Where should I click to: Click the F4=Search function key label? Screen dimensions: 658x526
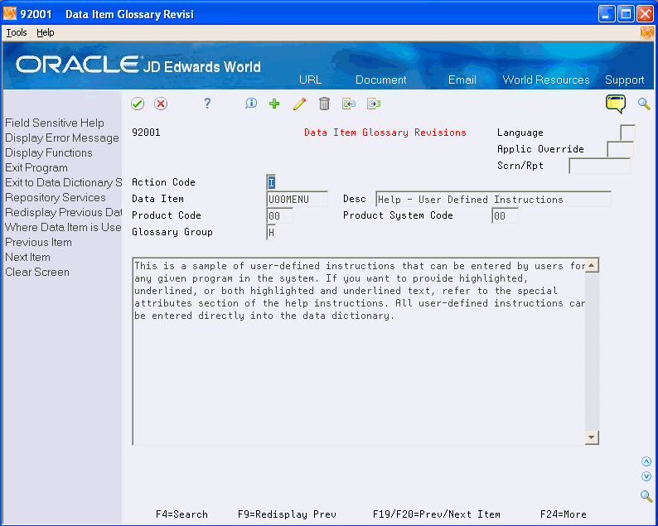click(x=181, y=514)
